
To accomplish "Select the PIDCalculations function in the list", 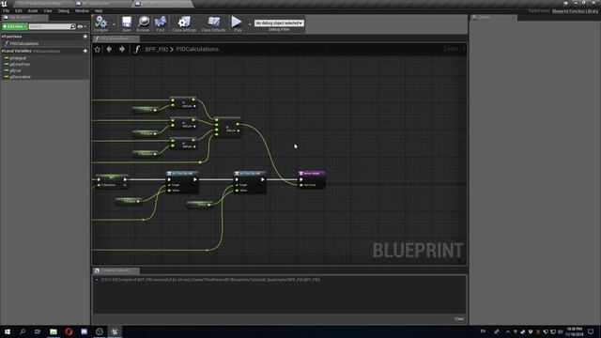I will click(23, 44).
